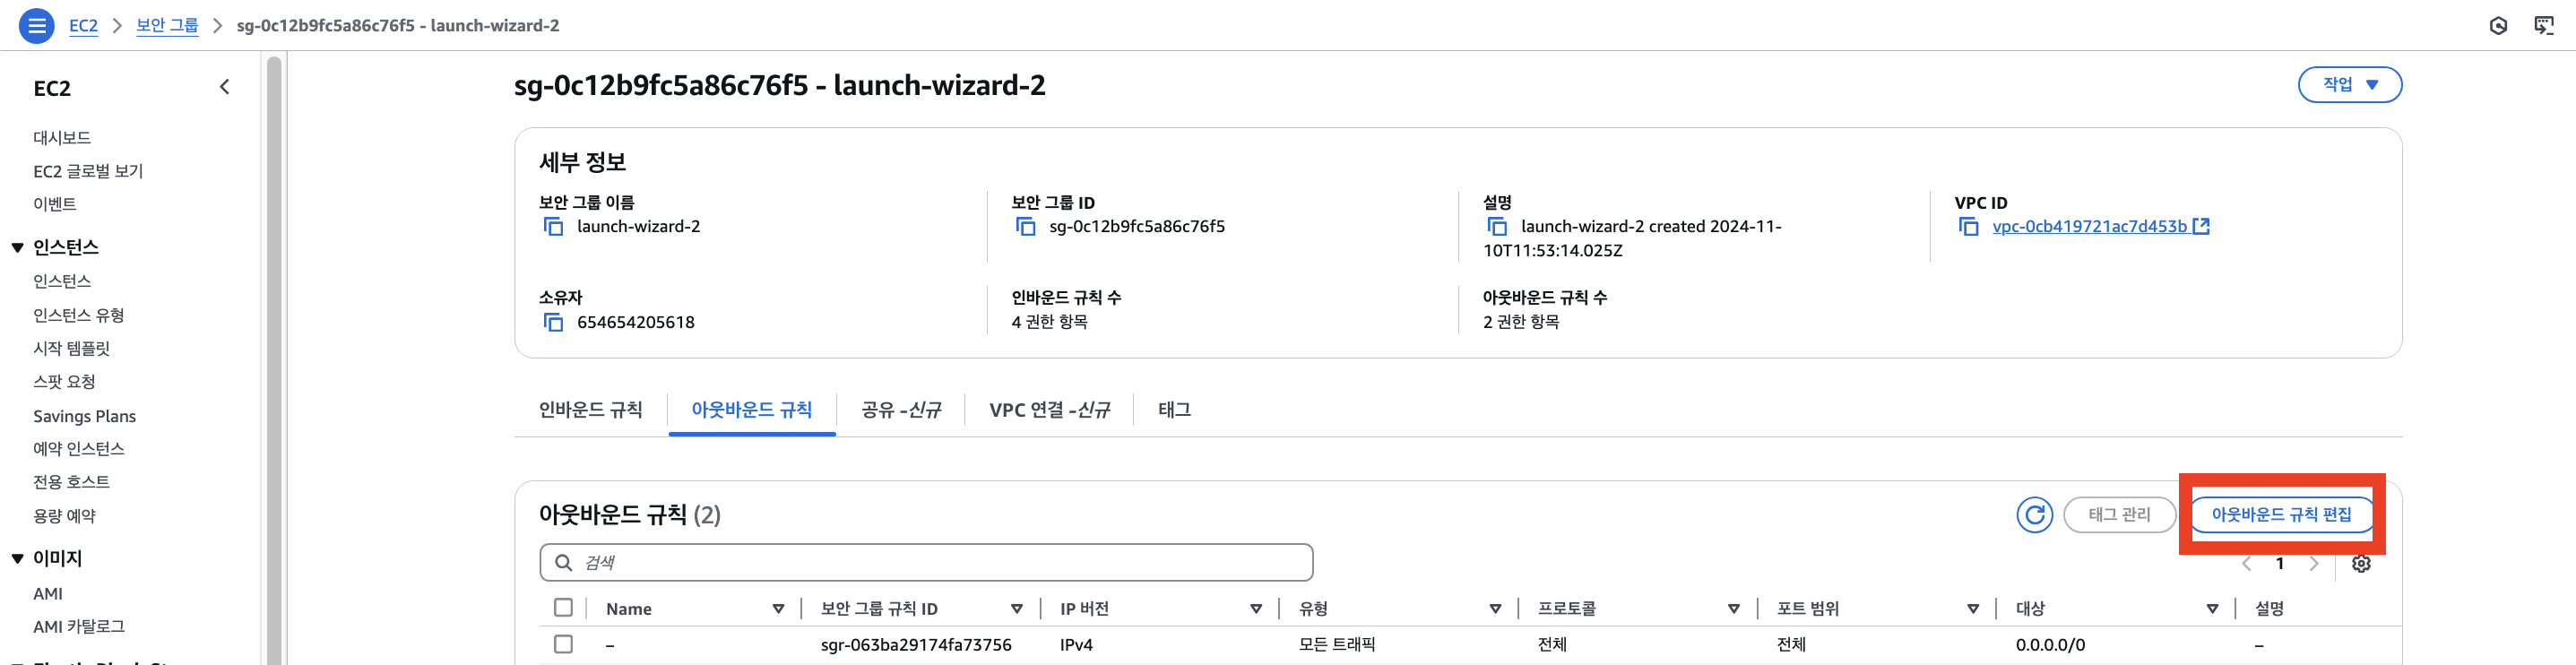Collapse the 이미지 sidebar section
This screenshot has height=665, width=2576.
pyautogui.click(x=17, y=559)
